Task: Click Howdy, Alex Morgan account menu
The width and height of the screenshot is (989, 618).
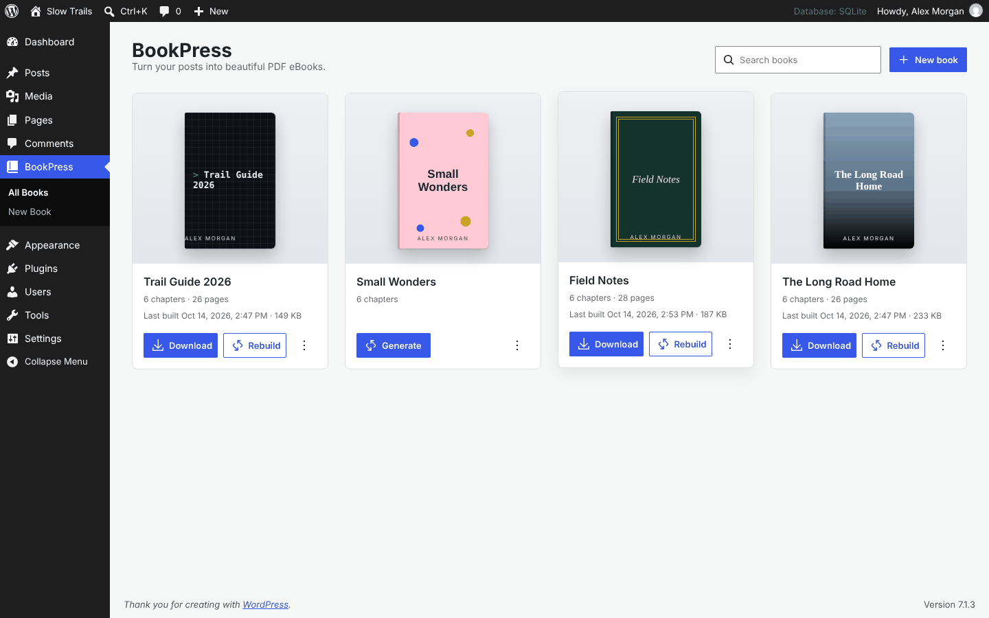Action: pos(929,11)
